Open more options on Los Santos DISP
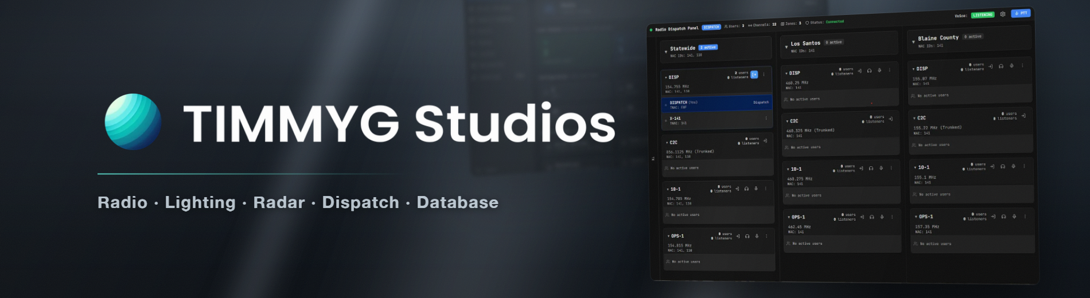 coord(890,70)
